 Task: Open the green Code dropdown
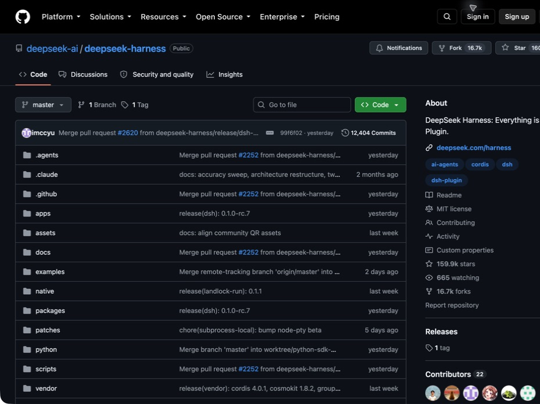point(380,104)
